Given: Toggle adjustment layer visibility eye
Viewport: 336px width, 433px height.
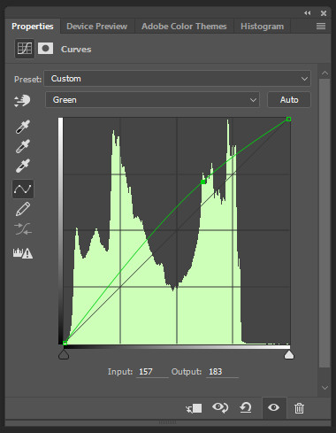Looking at the screenshot, I should pos(274,408).
